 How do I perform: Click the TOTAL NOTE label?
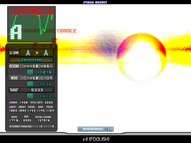(36, 102)
